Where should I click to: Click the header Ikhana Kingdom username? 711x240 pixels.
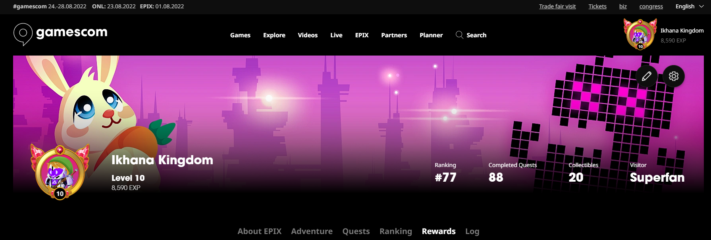(x=682, y=31)
